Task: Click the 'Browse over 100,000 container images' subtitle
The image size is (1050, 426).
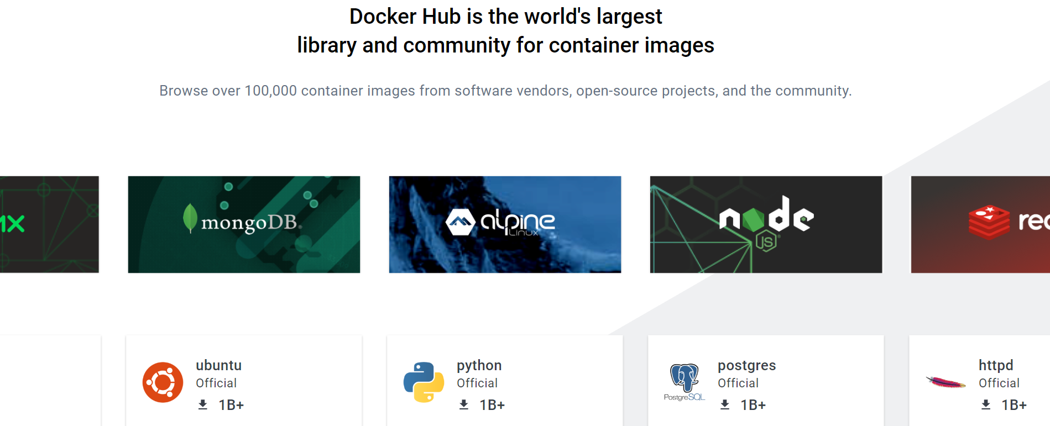Action: (505, 91)
